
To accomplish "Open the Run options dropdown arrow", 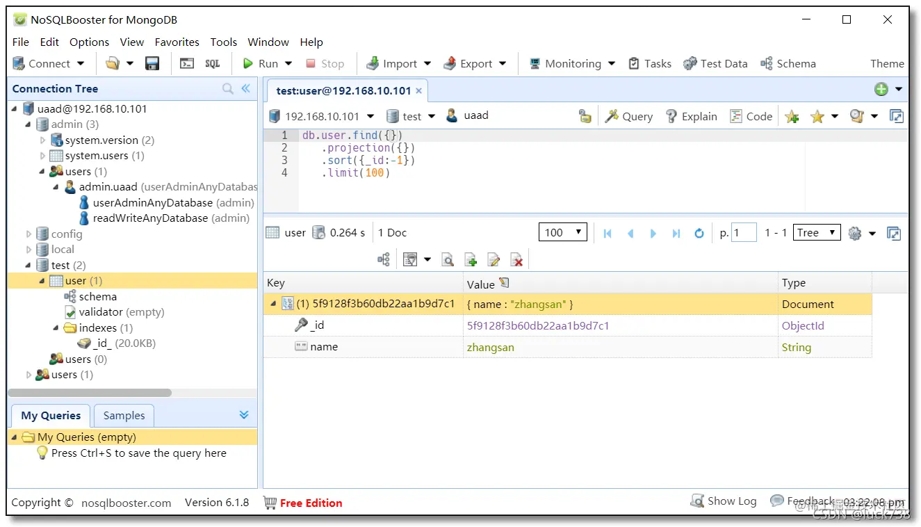I will point(288,63).
